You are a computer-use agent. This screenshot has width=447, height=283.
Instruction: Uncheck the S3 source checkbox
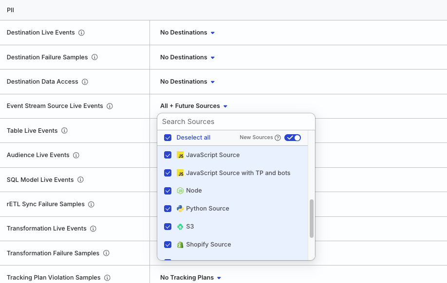point(168,227)
